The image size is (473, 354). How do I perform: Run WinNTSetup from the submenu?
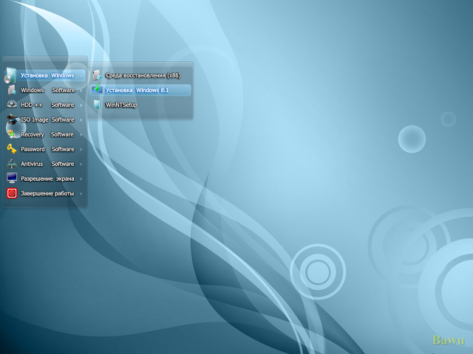pyautogui.click(x=140, y=105)
